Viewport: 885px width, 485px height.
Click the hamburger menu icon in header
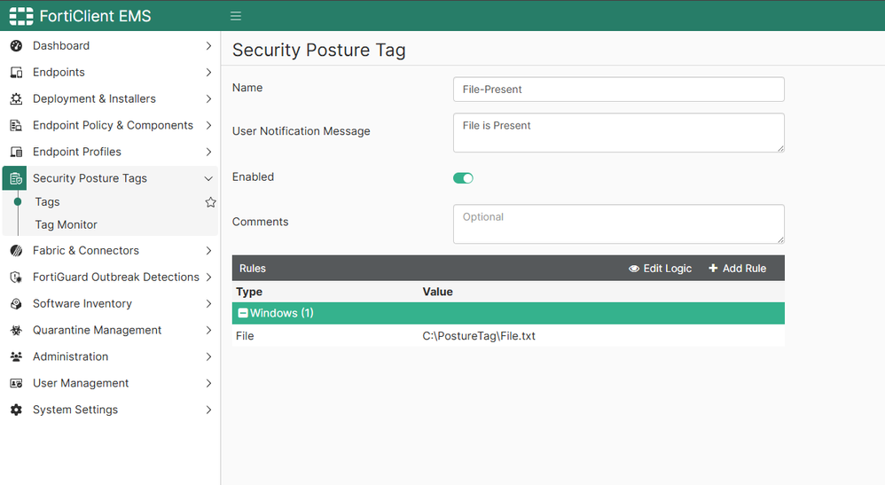[236, 16]
